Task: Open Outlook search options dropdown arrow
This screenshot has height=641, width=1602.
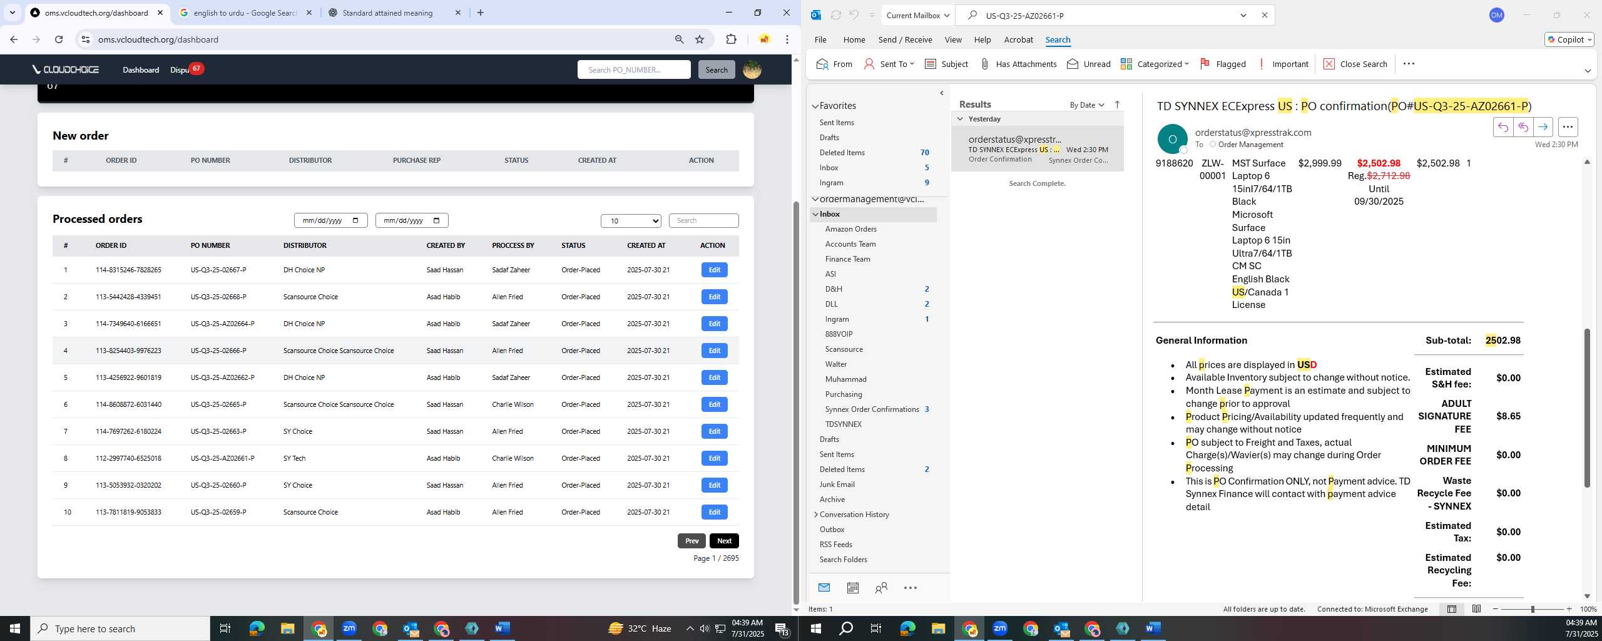Action: (1243, 15)
